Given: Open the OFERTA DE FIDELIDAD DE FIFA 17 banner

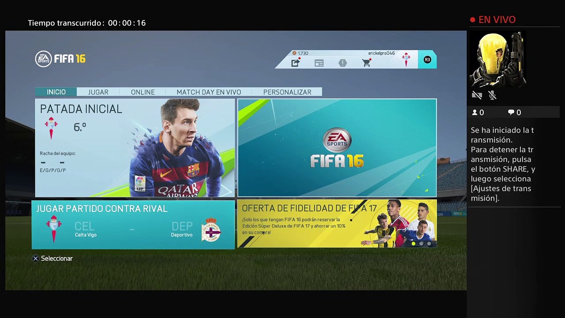Looking at the screenshot, I should tap(337, 223).
